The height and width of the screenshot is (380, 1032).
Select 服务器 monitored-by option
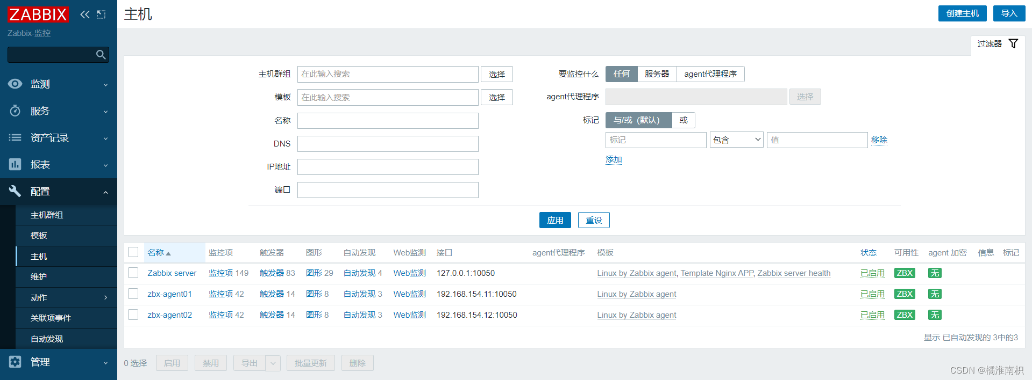(657, 74)
